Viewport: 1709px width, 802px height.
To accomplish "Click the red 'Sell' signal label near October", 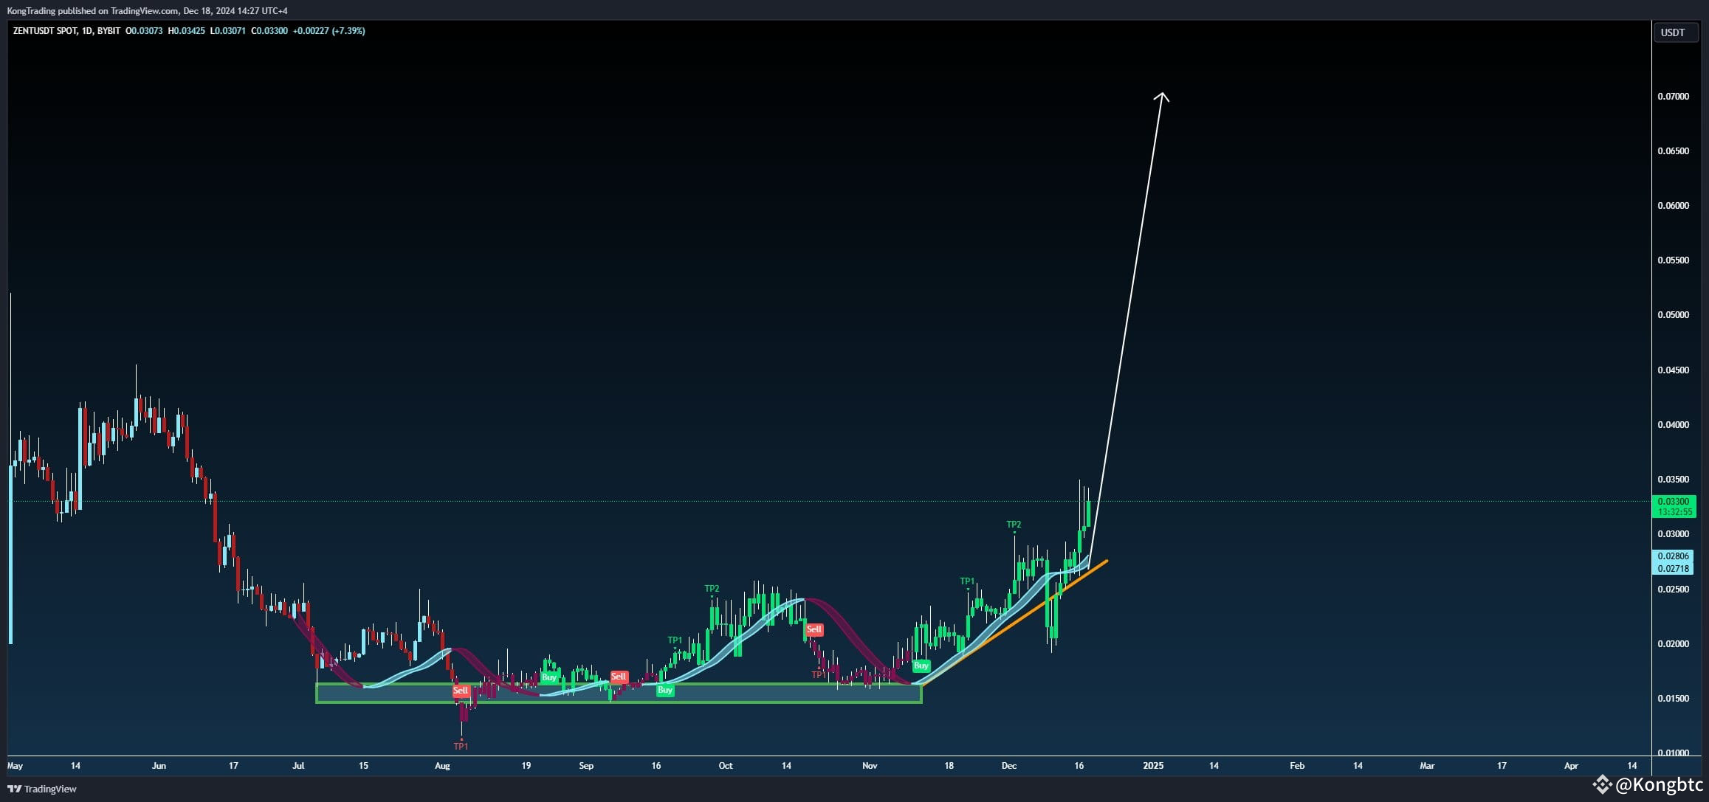I will (814, 629).
